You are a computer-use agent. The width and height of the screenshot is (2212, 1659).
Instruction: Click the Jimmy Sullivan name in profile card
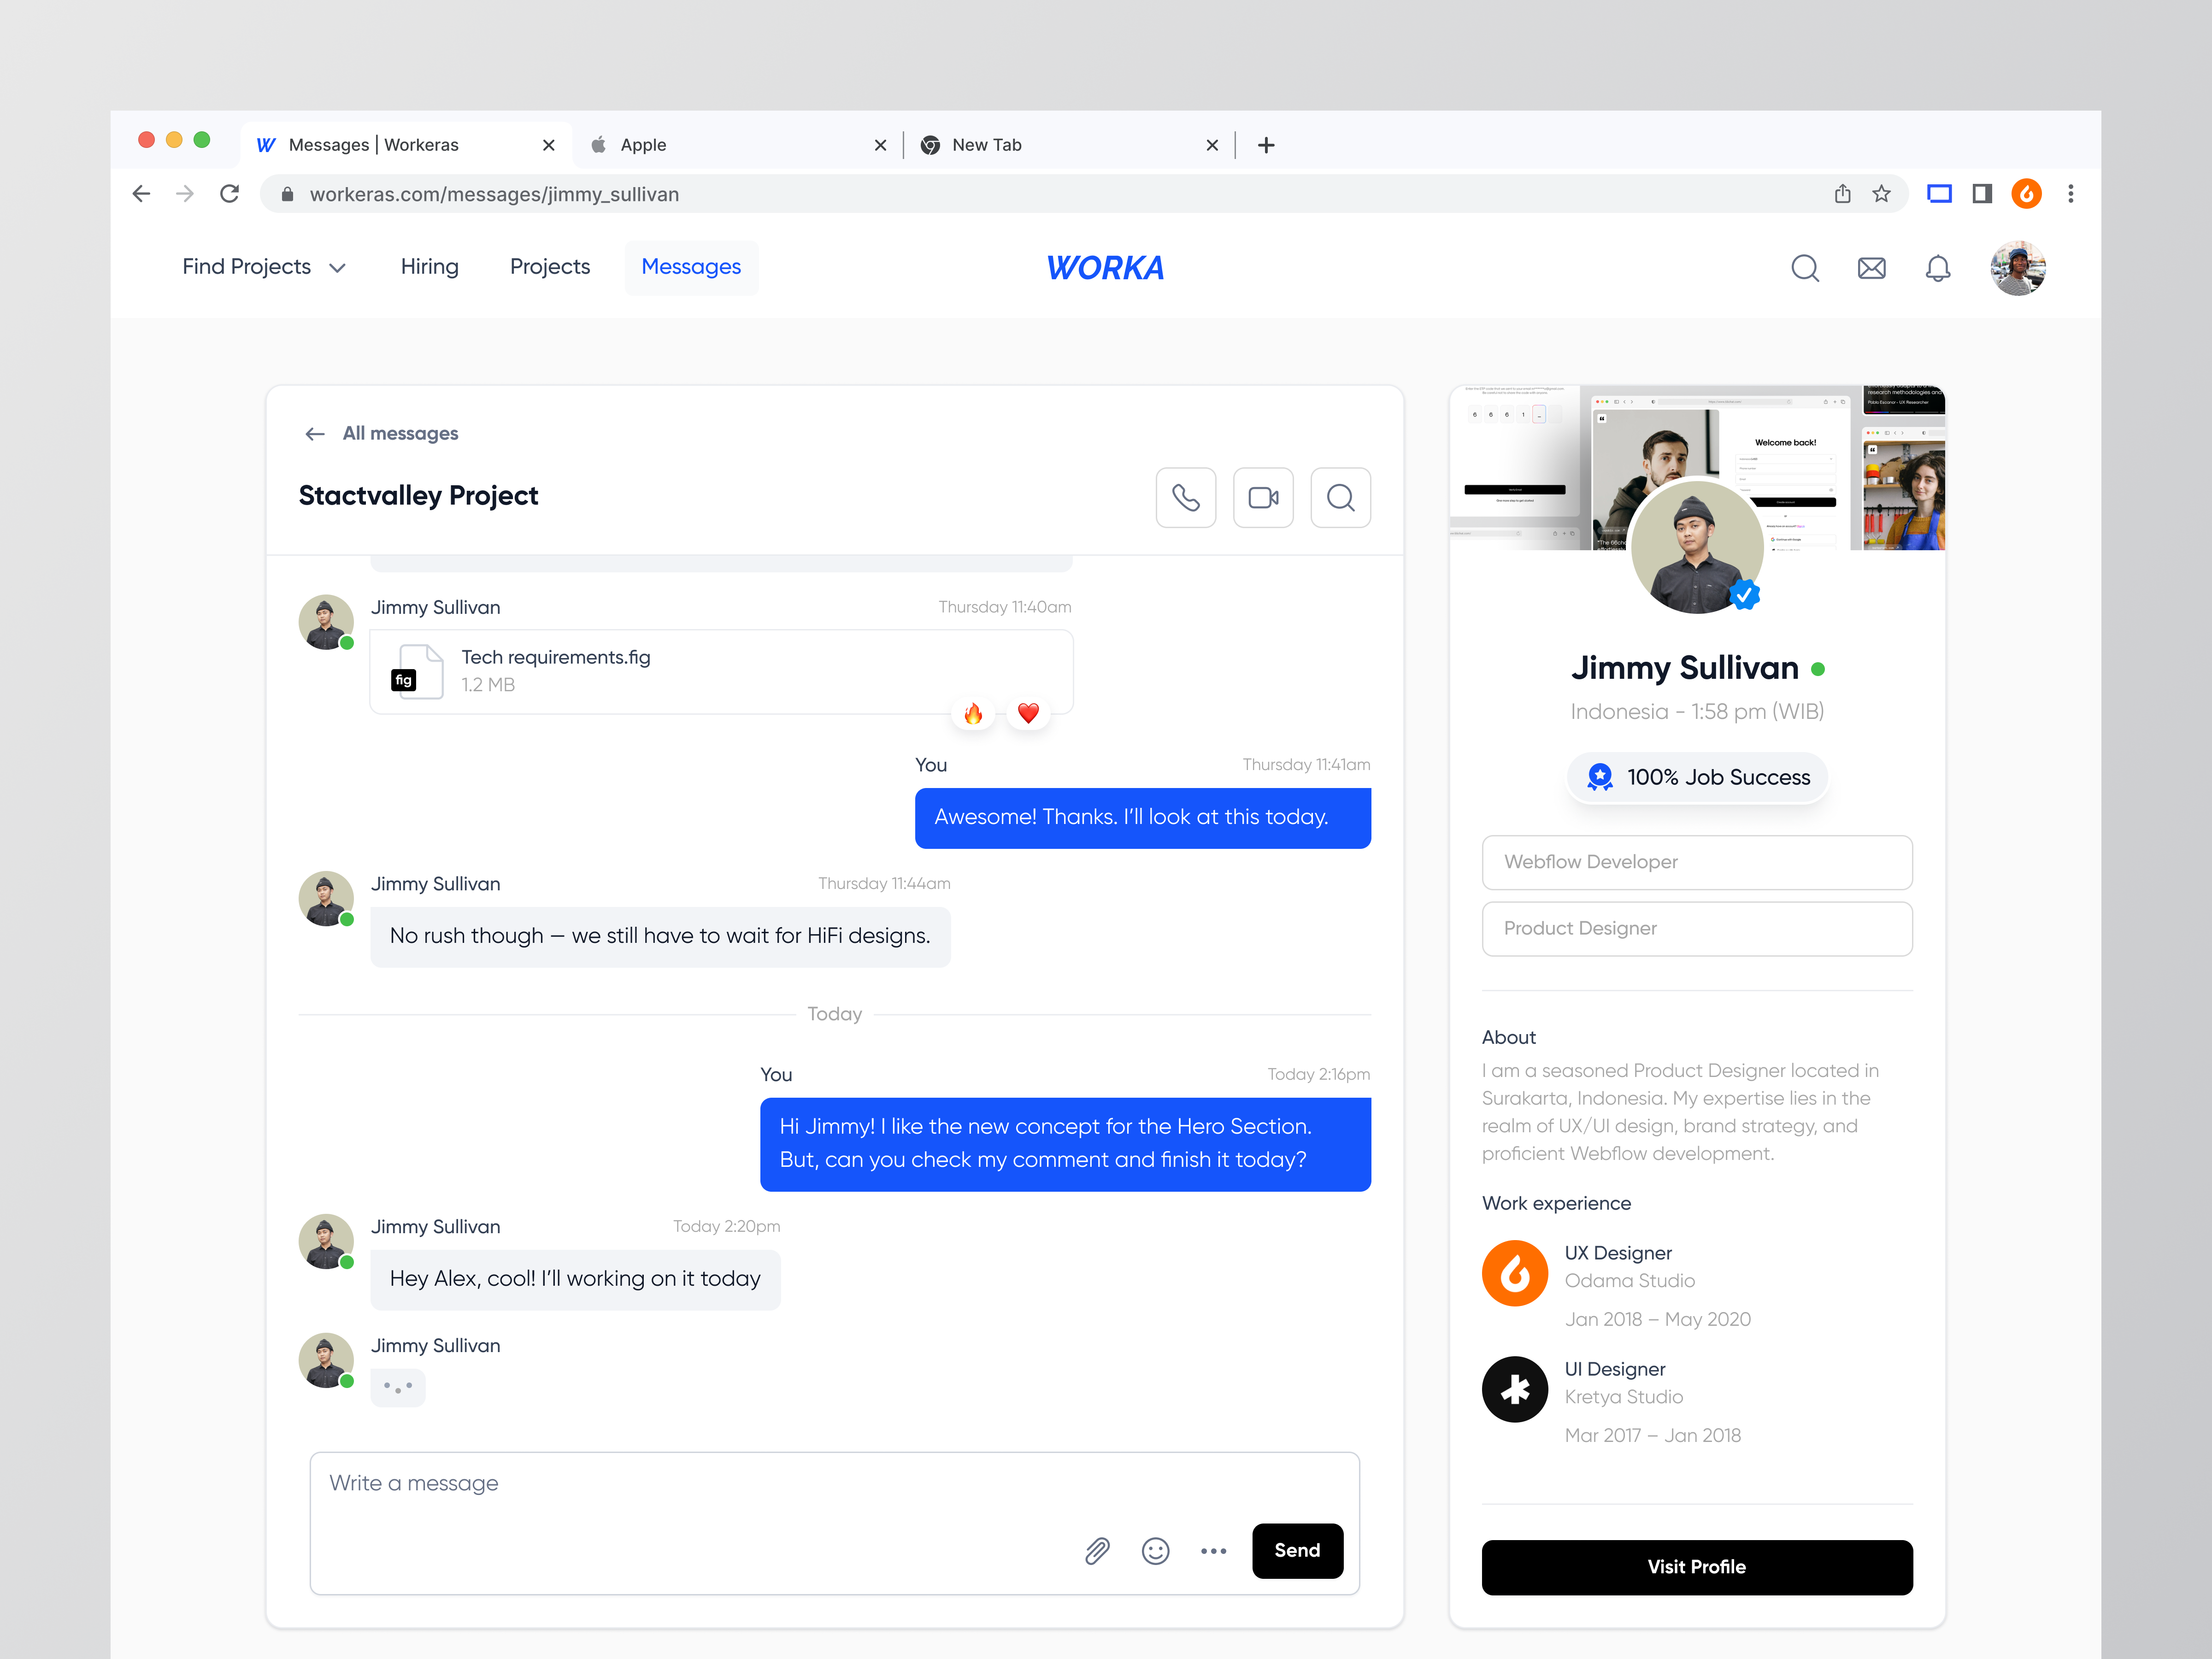1684,668
